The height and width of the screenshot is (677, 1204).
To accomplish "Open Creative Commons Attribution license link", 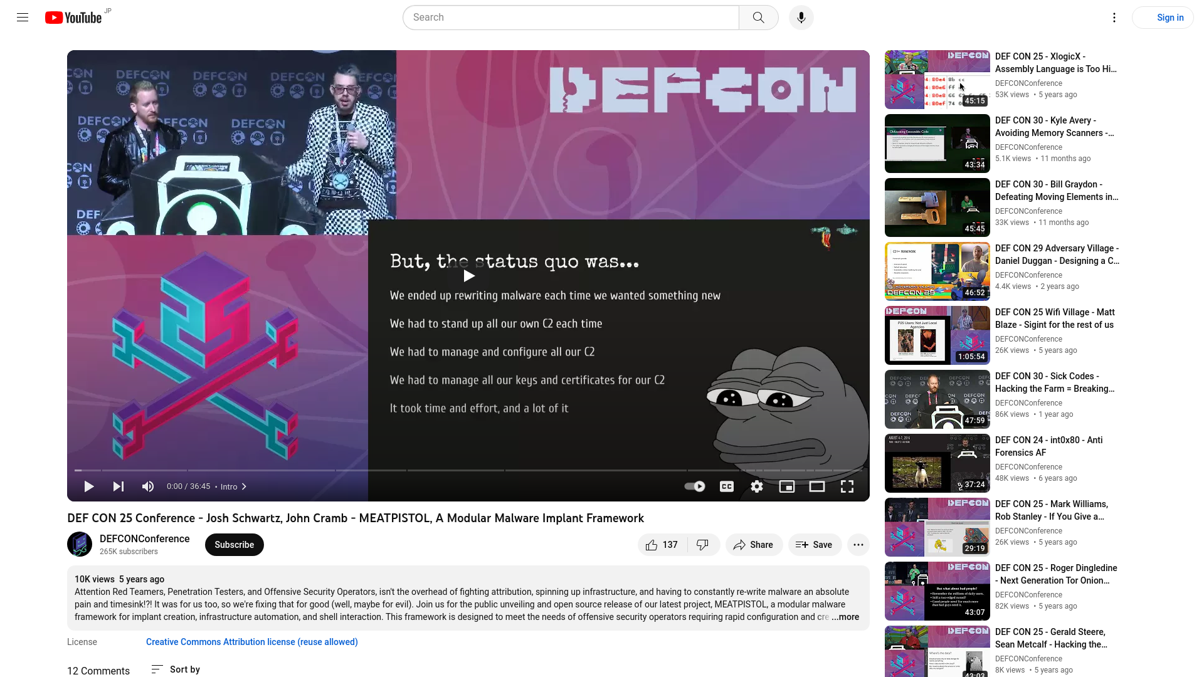I will pos(252,642).
